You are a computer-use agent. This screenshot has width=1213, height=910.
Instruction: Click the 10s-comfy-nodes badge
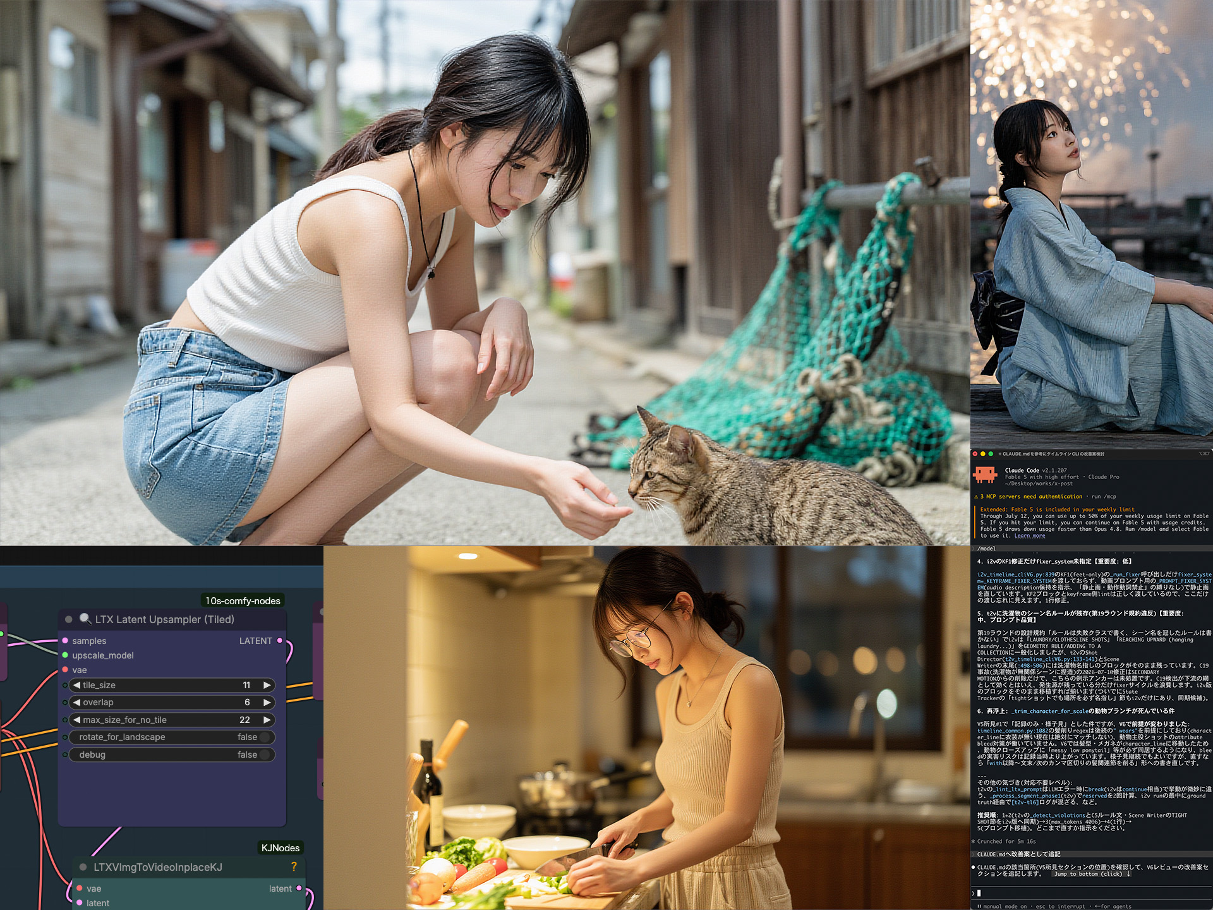tap(243, 600)
